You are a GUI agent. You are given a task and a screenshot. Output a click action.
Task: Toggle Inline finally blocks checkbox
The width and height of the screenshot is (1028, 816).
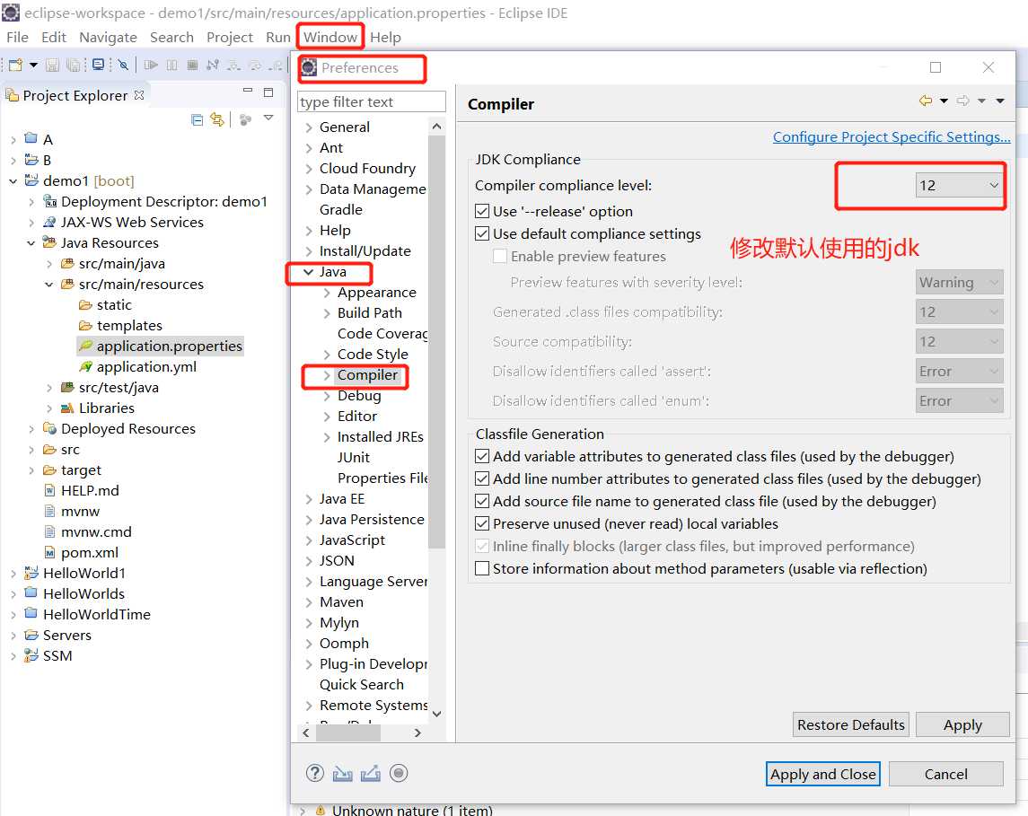[482, 546]
